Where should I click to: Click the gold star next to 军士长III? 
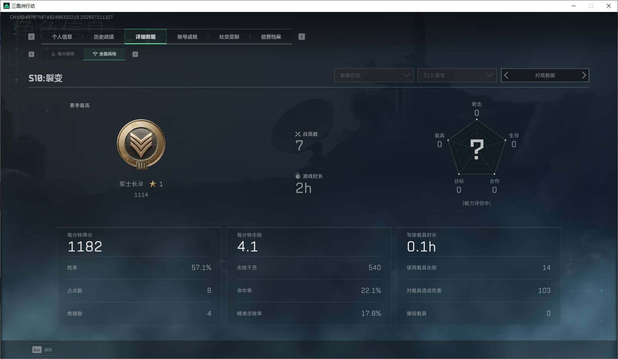[x=153, y=184]
